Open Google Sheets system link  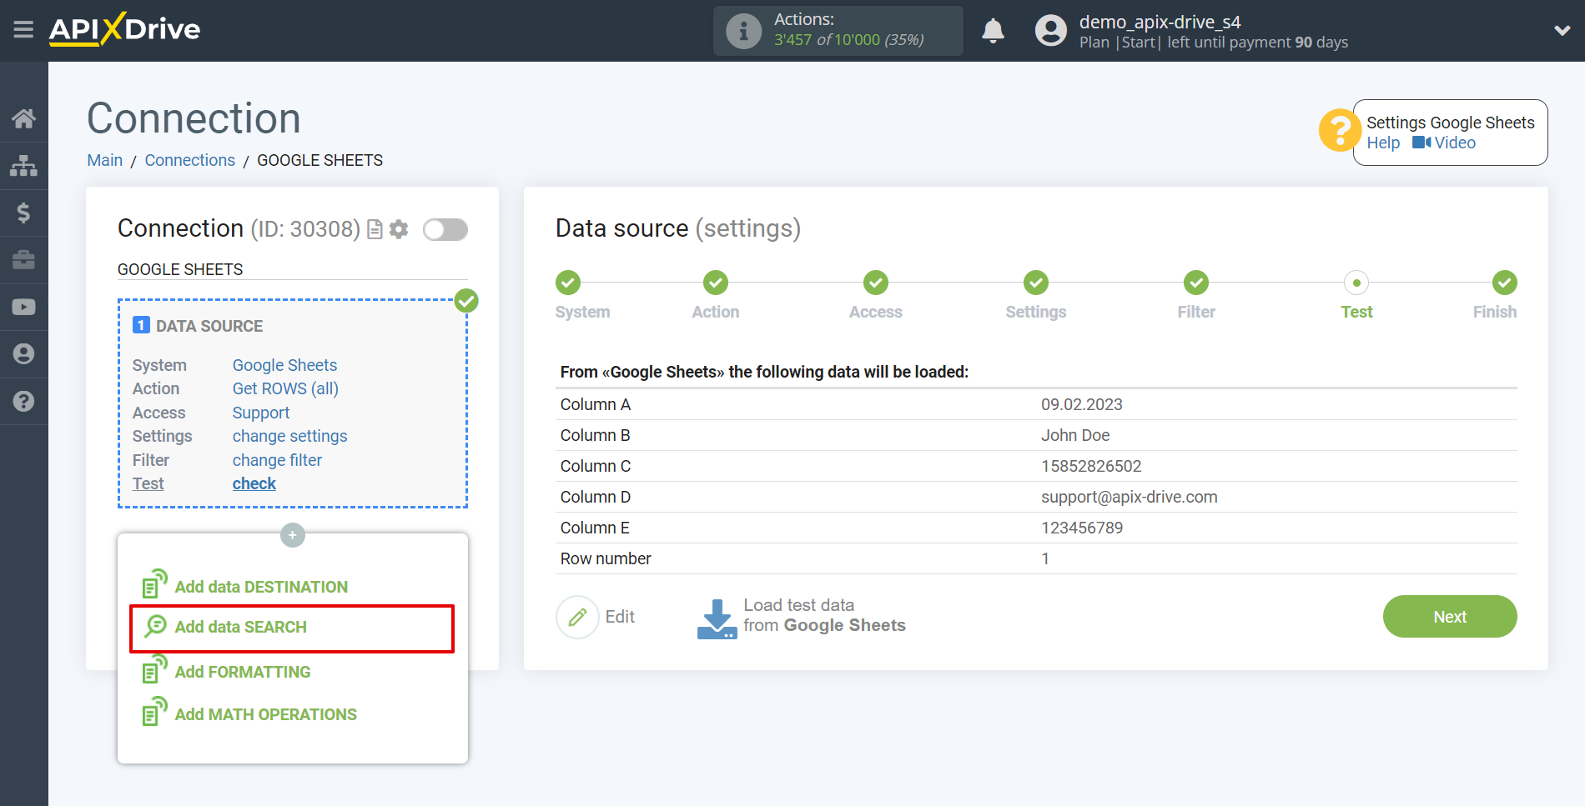pyautogui.click(x=284, y=365)
